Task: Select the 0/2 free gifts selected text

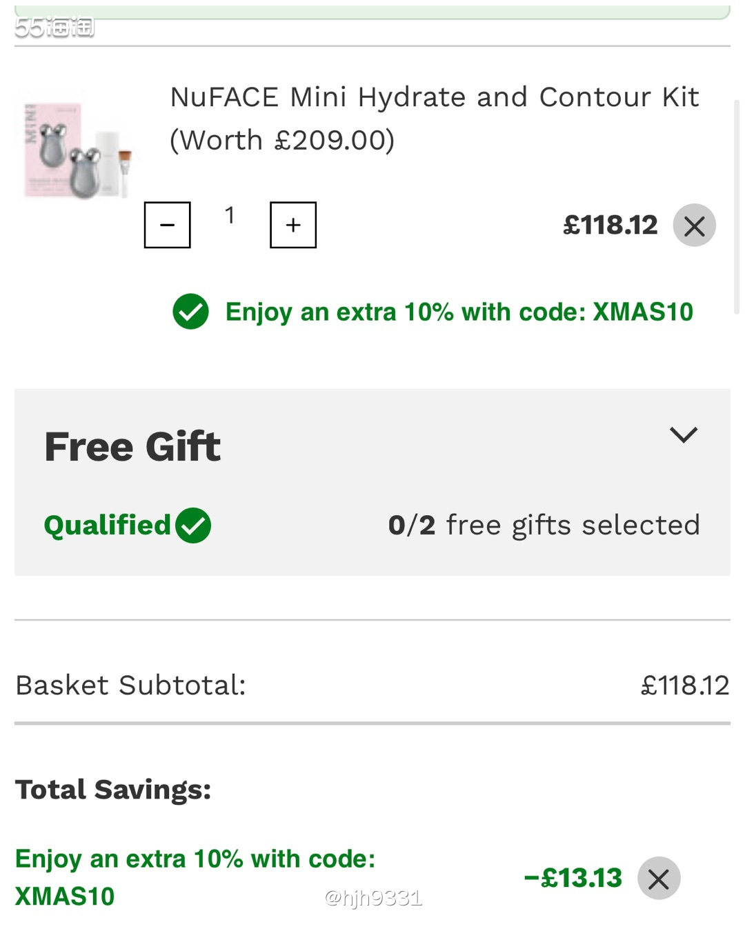Action: (544, 525)
